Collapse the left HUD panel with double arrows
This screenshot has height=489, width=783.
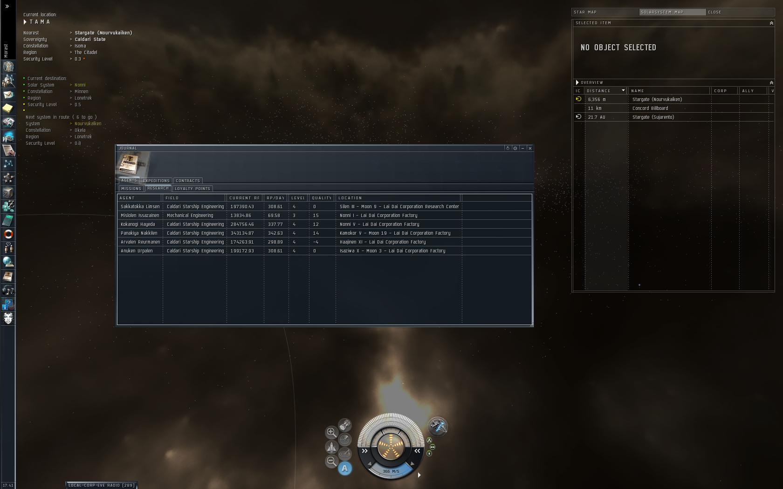coord(364,451)
